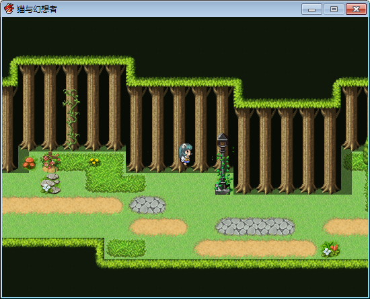The height and width of the screenshot is (299, 370).
Task: Click the 猫与幻想者 window title text
Action: tap(37, 9)
